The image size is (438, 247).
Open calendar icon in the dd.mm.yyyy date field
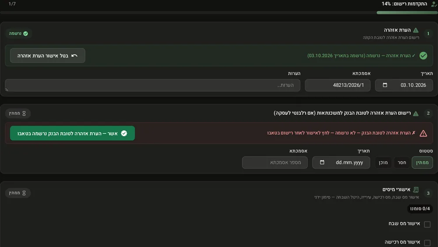pos(322,162)
